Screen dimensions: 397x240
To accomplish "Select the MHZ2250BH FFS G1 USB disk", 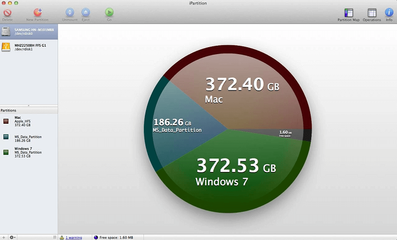I will [x=29, y=47].
